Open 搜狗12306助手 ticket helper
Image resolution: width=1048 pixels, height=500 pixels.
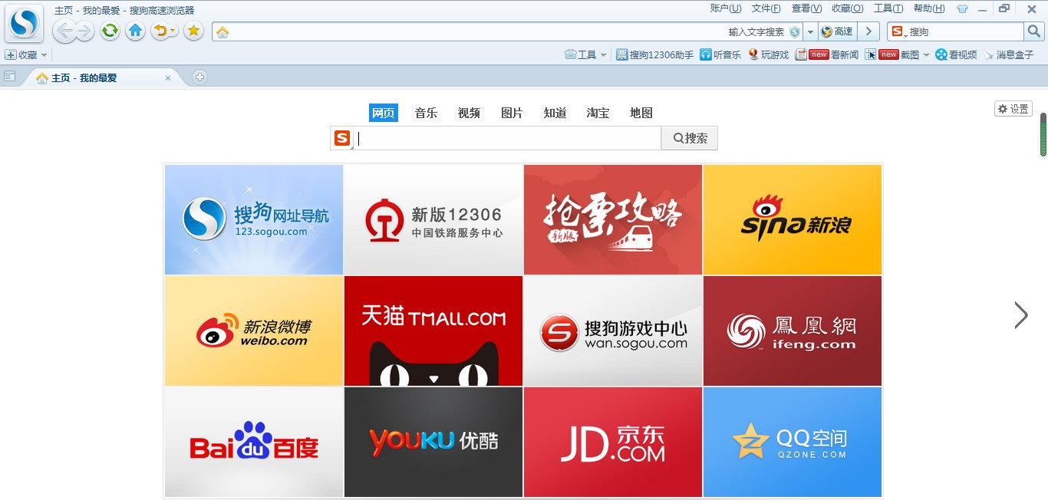[654, 55]
